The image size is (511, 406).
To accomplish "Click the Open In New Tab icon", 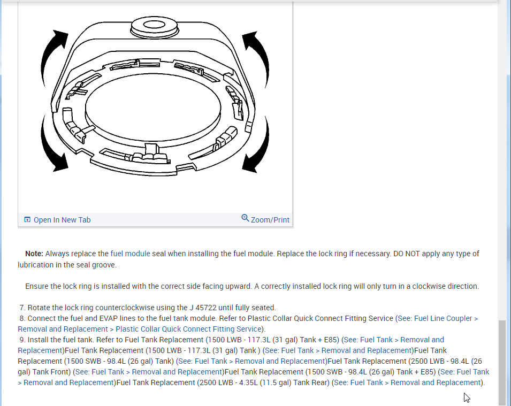I will click(27, 220).
